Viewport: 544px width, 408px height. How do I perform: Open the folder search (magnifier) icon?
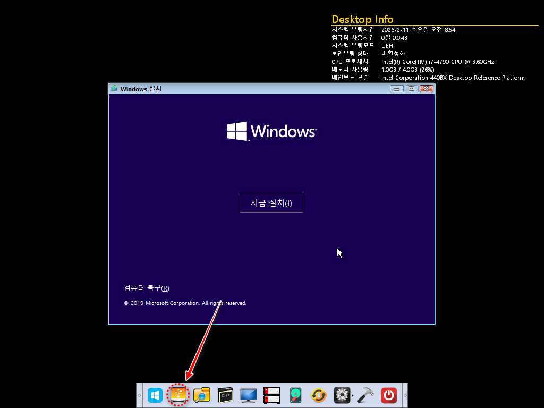tap(201, 395)
